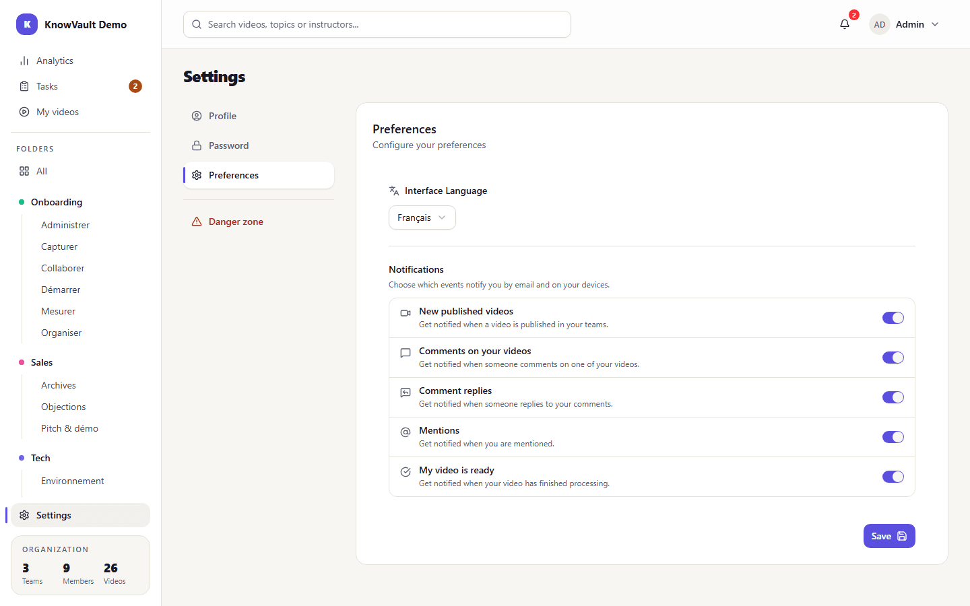This screenshot has width=970, height=606.
Task: Click the 9 Members organization stat
Action: 78,574
